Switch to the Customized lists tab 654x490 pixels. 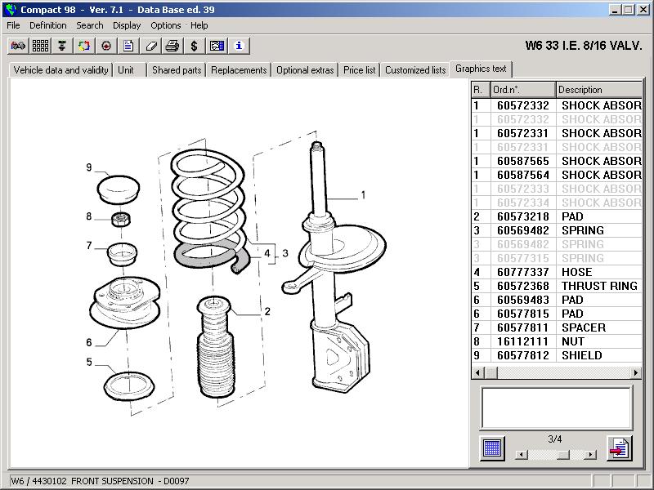[x=415, y=70]
